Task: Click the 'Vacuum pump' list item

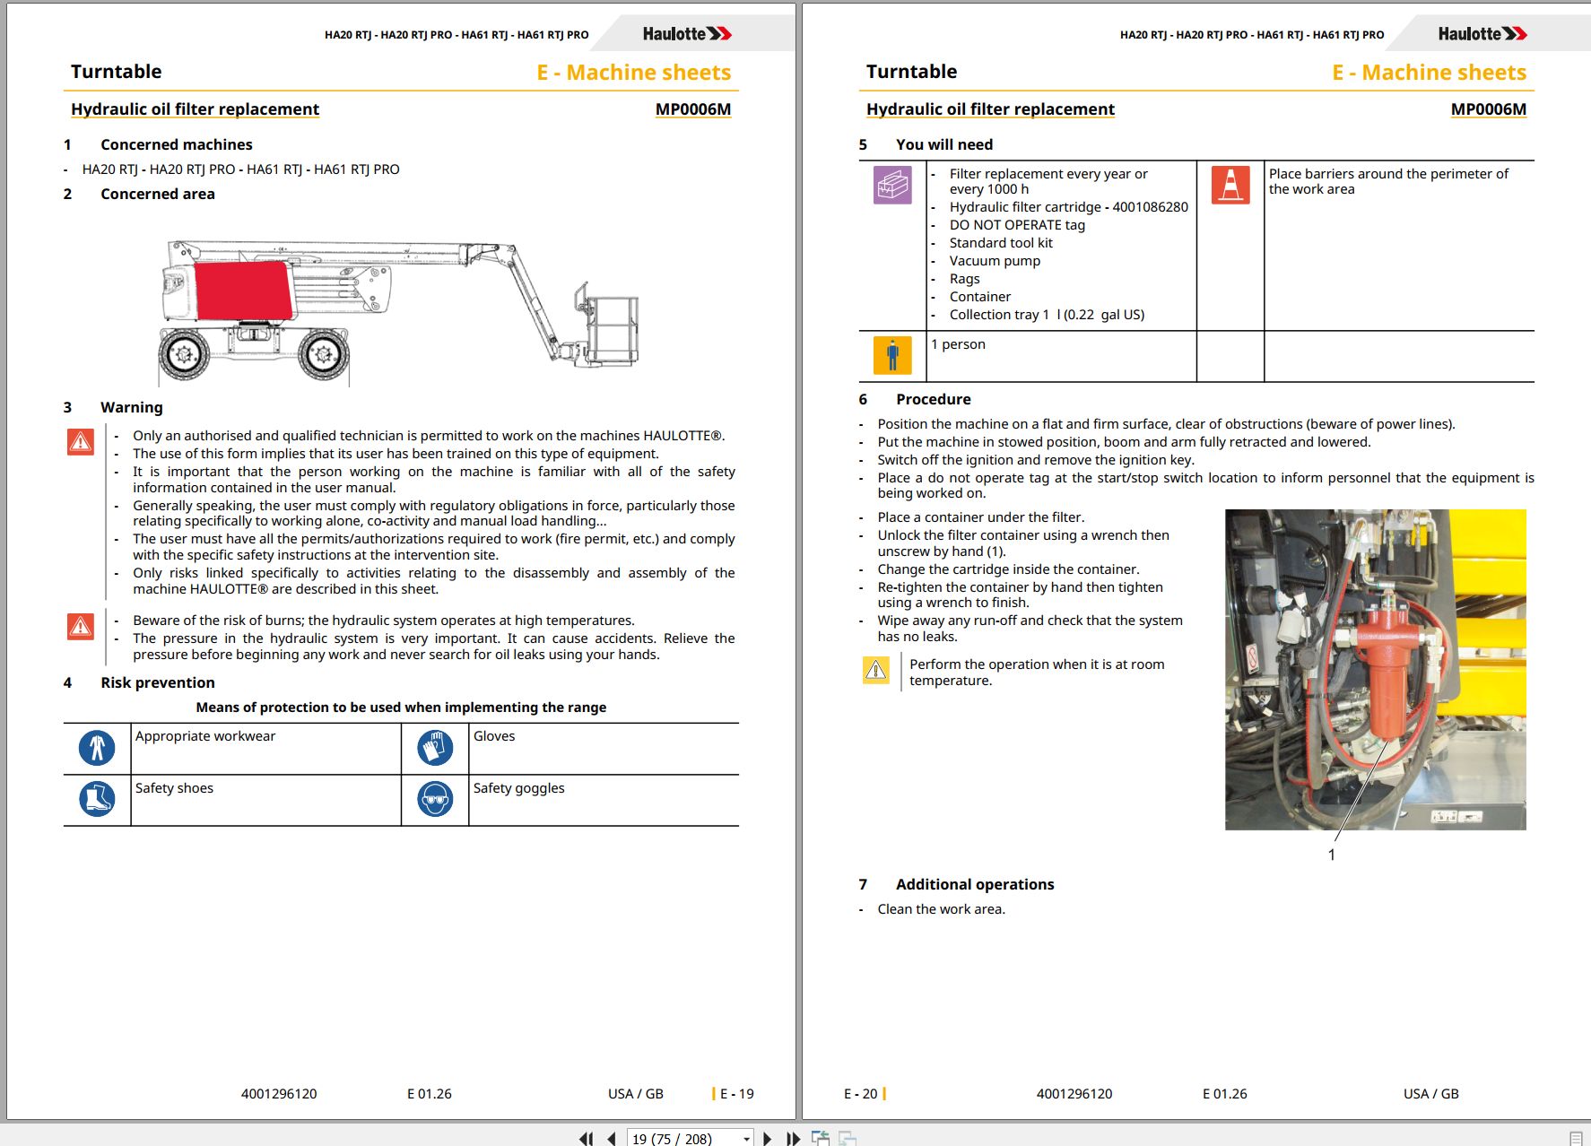Action: click(x=995, y=261)
